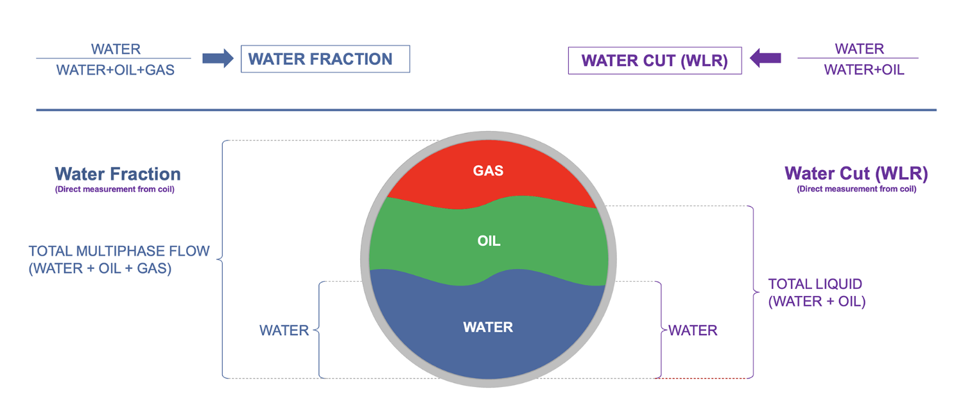Click the bold Water Cut (WLR) heading
This screenshot has height=414, width=972.
coord(856,173)
